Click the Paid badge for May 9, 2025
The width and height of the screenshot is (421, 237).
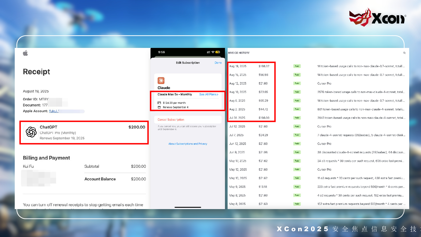(297, 187)
